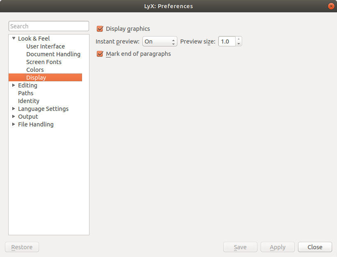Image resolution: width=337 pixels, height=257 pixels.
Task: Expand the Output section arrow
Action: [x=14, y=117]
